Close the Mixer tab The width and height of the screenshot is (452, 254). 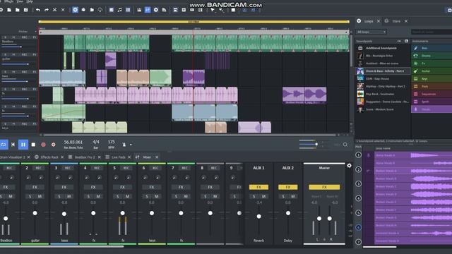157,157
